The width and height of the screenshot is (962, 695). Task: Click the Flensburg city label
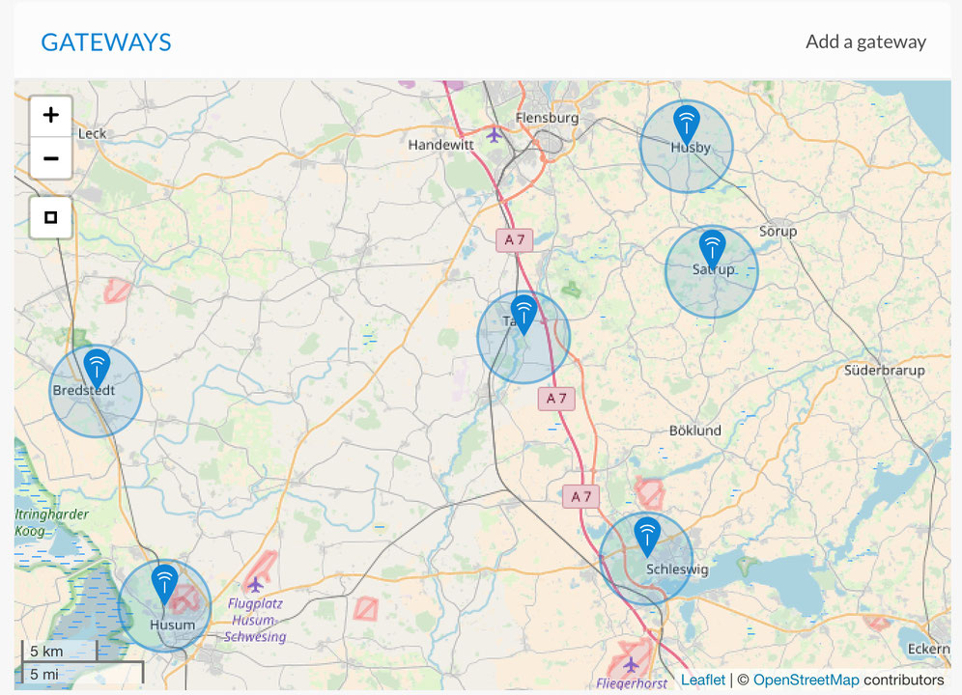(x=548, y=118)
